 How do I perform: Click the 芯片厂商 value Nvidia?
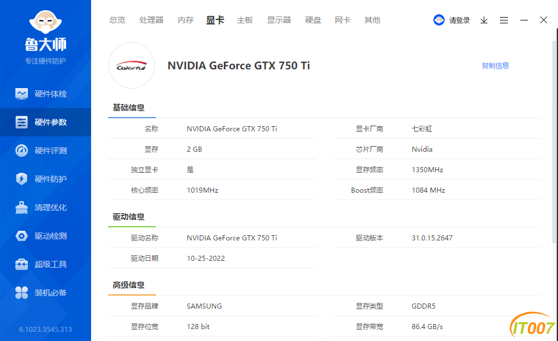(422, 149)
